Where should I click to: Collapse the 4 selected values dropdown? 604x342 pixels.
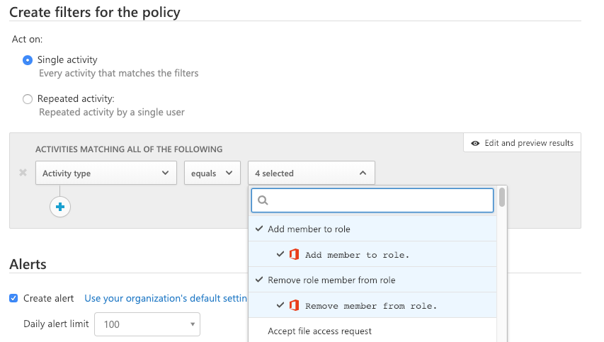tap(312, 173)
